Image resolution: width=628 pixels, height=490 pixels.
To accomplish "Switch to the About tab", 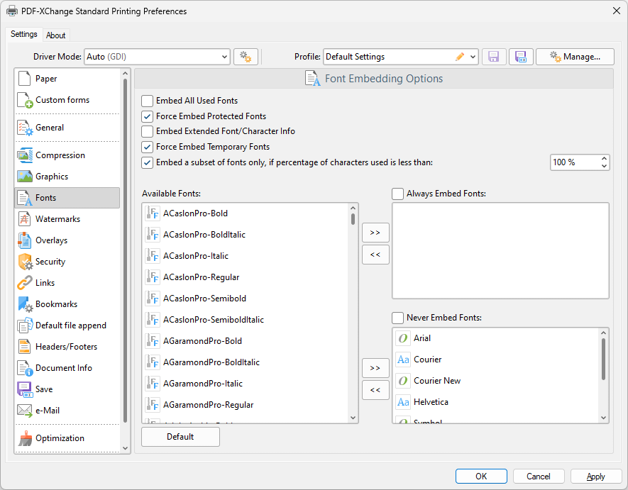I will pyautogui.click(x=55, y=35).
